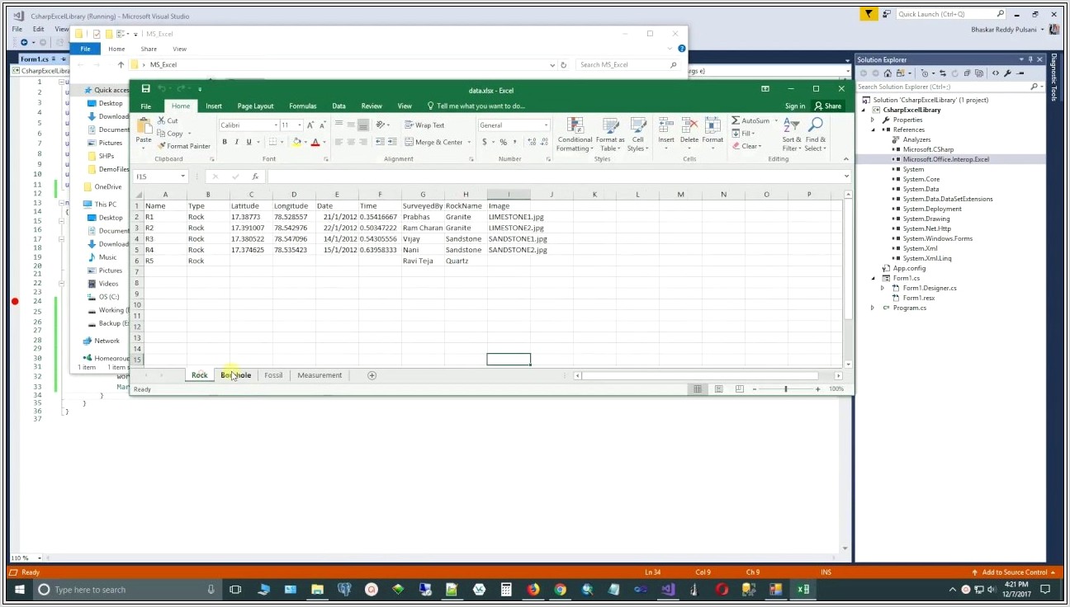This screenshot has height=607, width=1070.
Task: Click the Accounting dollar format icon
Action: (x=485, y=142)
